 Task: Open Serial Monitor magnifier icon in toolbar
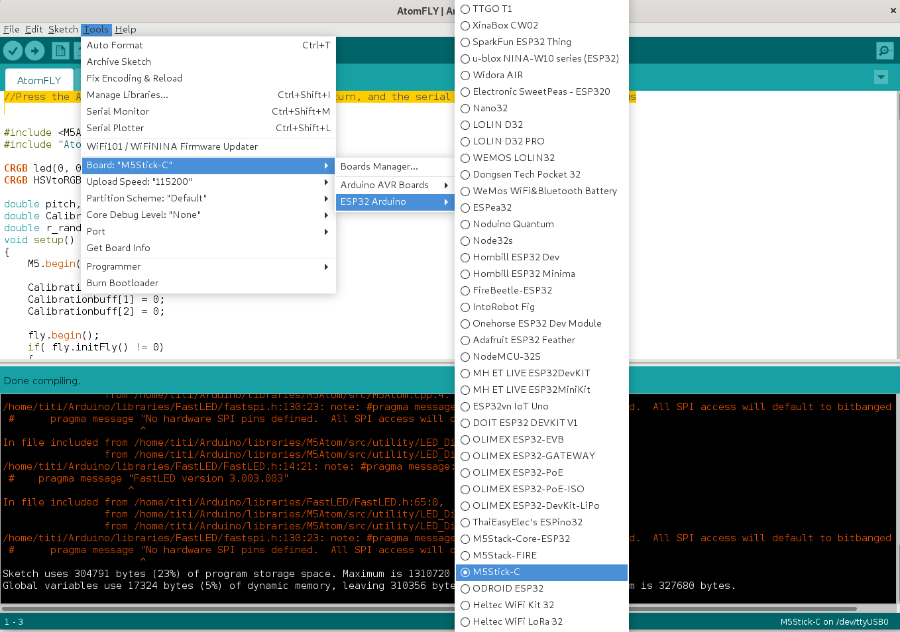pos(884,51)
